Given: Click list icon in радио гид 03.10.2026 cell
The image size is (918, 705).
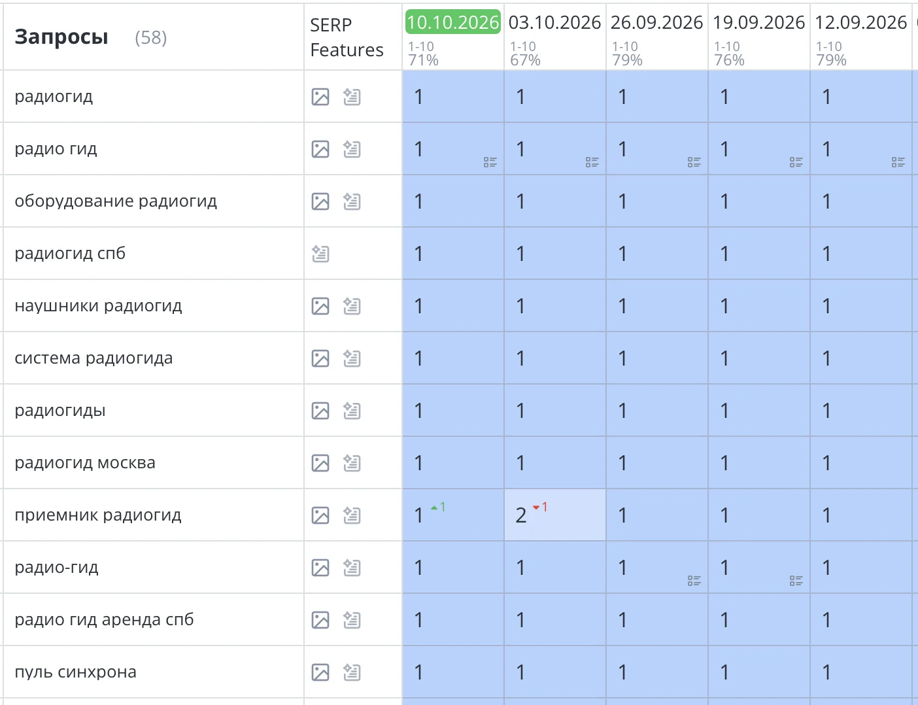Looking at the screenshot, I should (x=592, y=162).
